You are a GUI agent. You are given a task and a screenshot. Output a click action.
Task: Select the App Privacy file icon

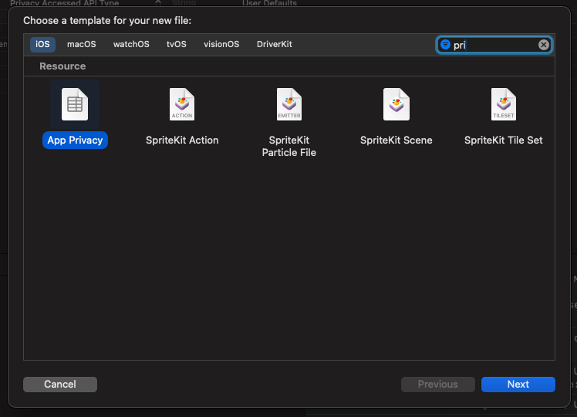click(75, 104)
